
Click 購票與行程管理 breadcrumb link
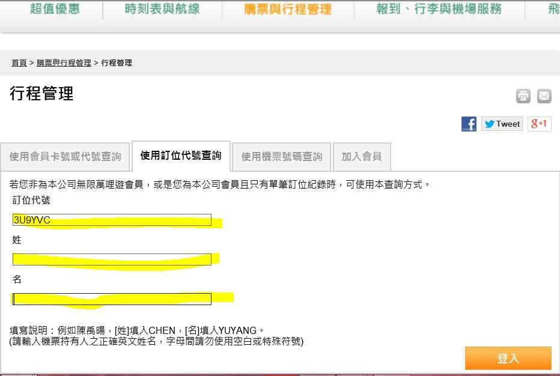(x=64, y=63)
